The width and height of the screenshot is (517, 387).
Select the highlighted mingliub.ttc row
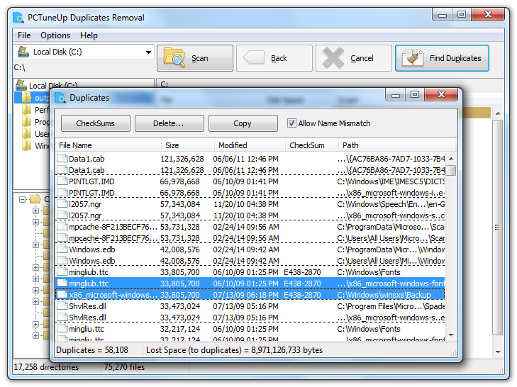(250, 284)
